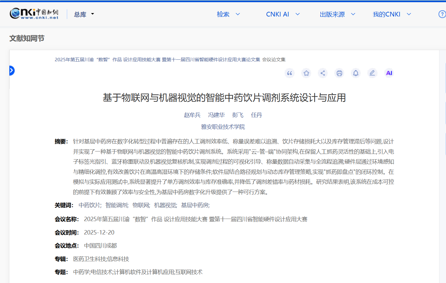Open the AI assistant icon
The width and height of the screenshot is (446, 283).
coord(389,73)
